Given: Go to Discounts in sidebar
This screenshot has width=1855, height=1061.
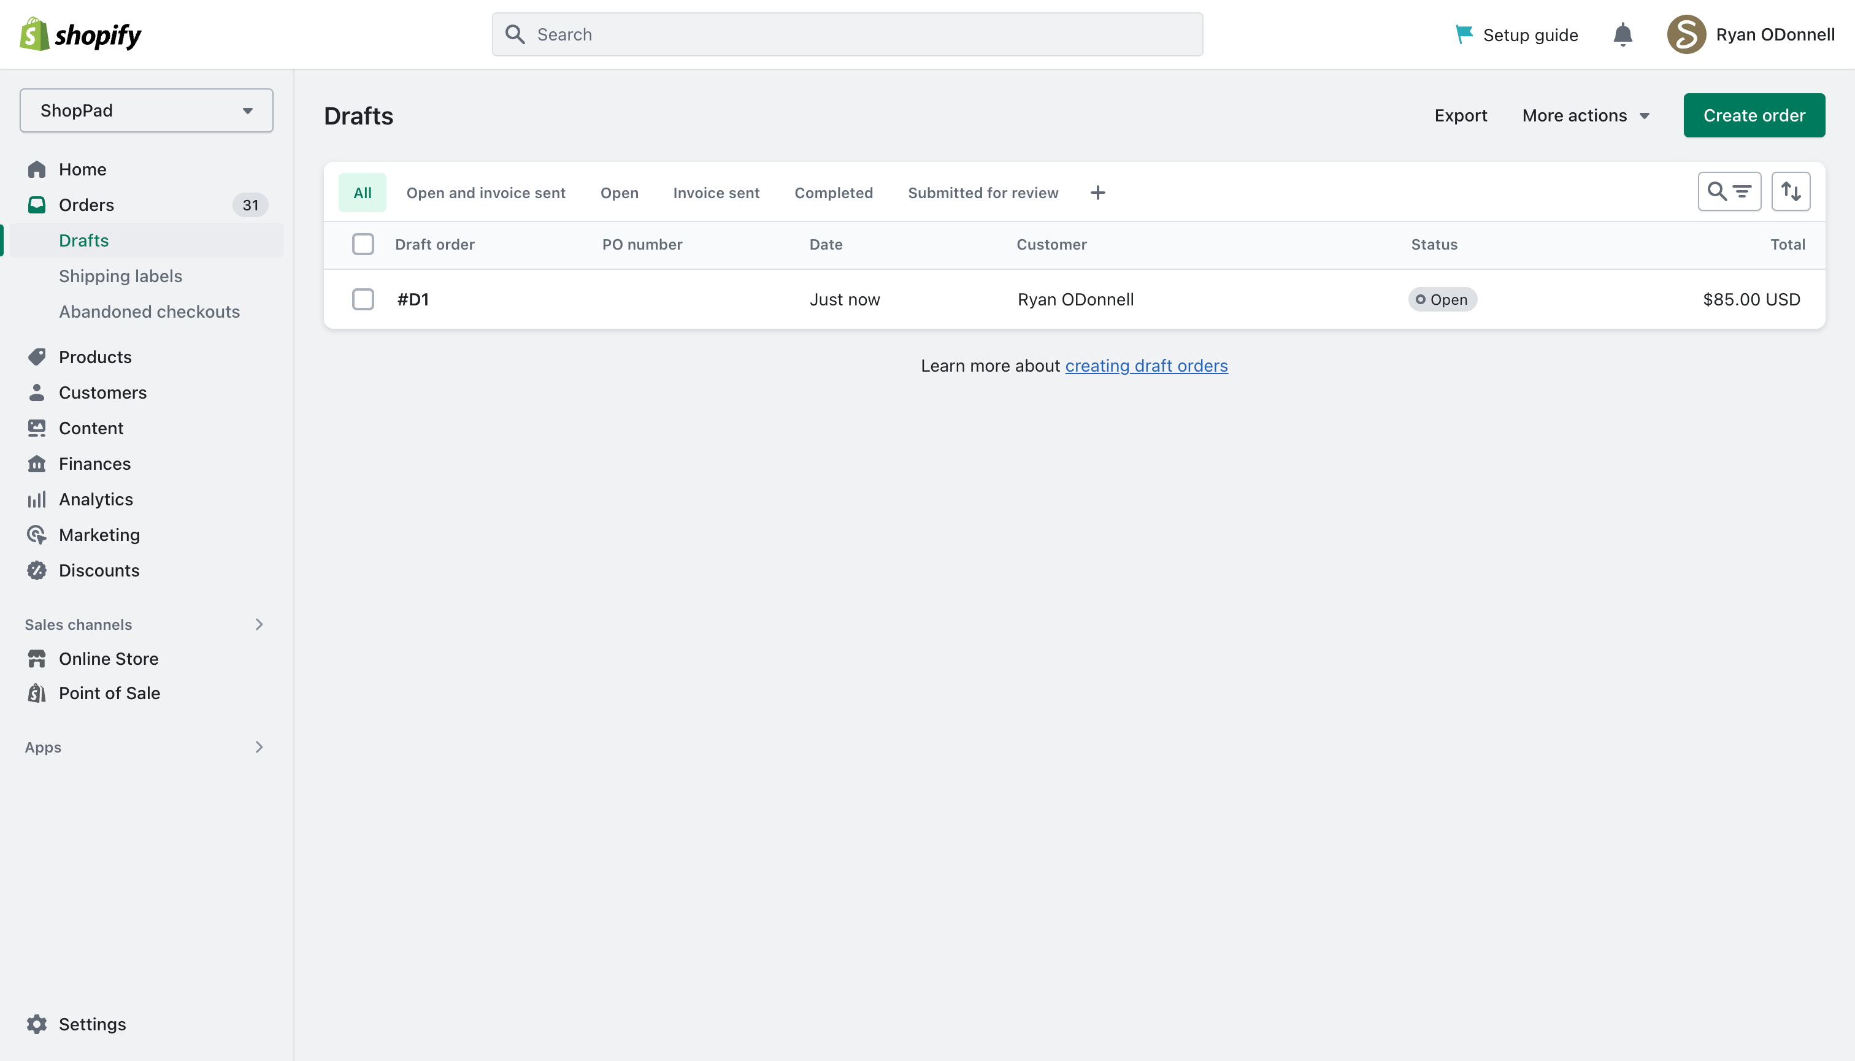Looking at the screenshot, I should [x=99, y=570].
